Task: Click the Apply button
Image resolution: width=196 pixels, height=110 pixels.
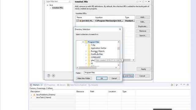Action: (x=144, y=69)
